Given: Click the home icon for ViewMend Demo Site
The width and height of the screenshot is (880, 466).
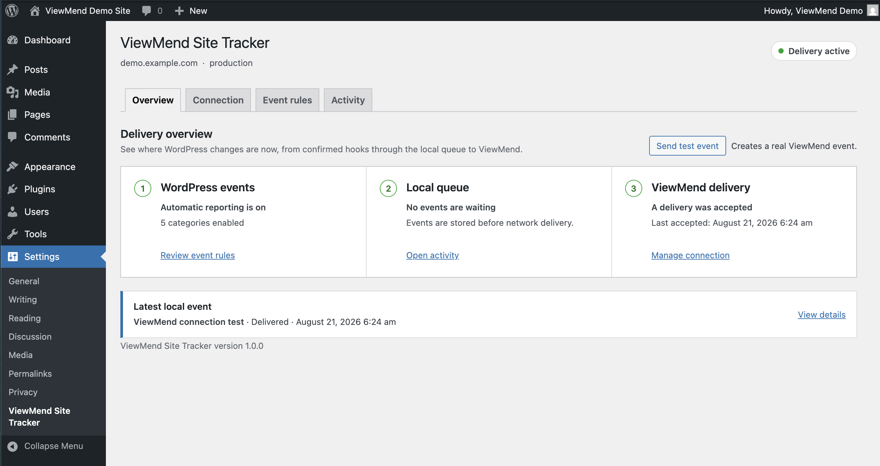Looking at the screenshot, I should tap(35, 11).
